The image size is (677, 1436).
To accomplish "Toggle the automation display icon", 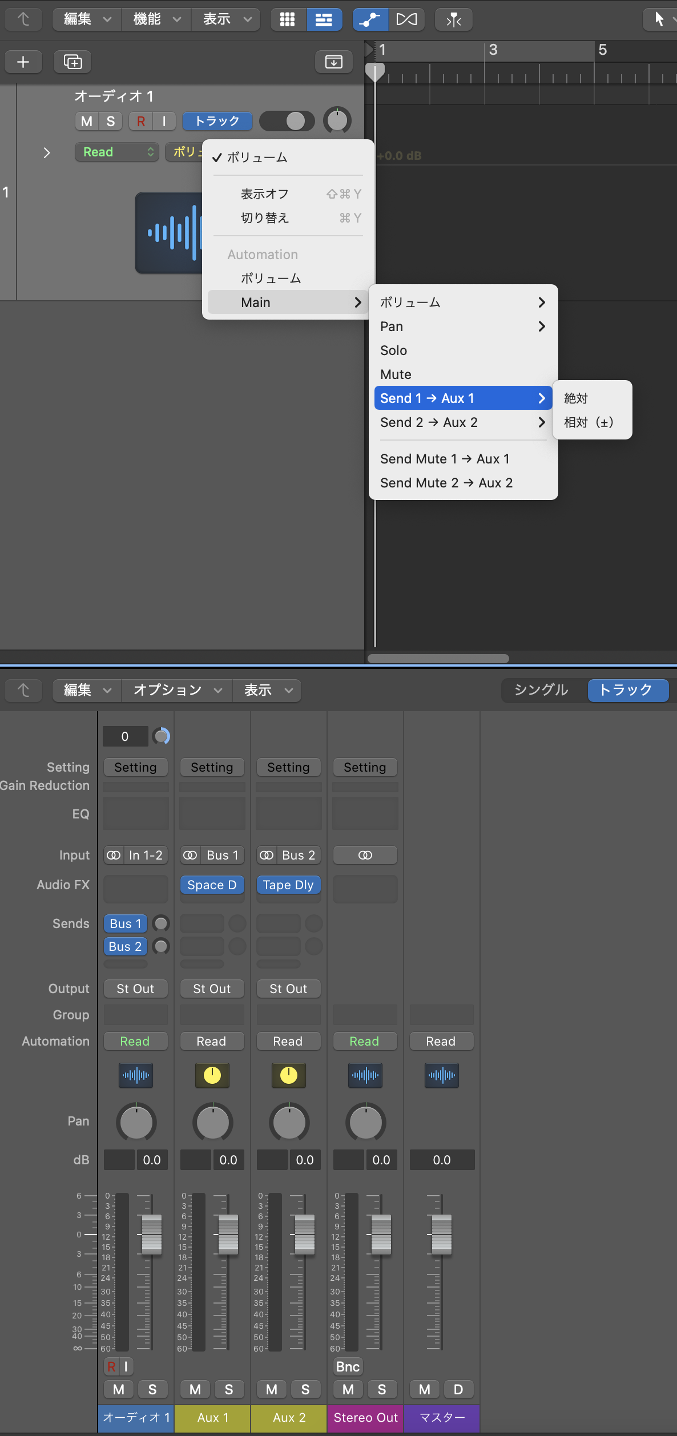I will click(x=370, y=19).
